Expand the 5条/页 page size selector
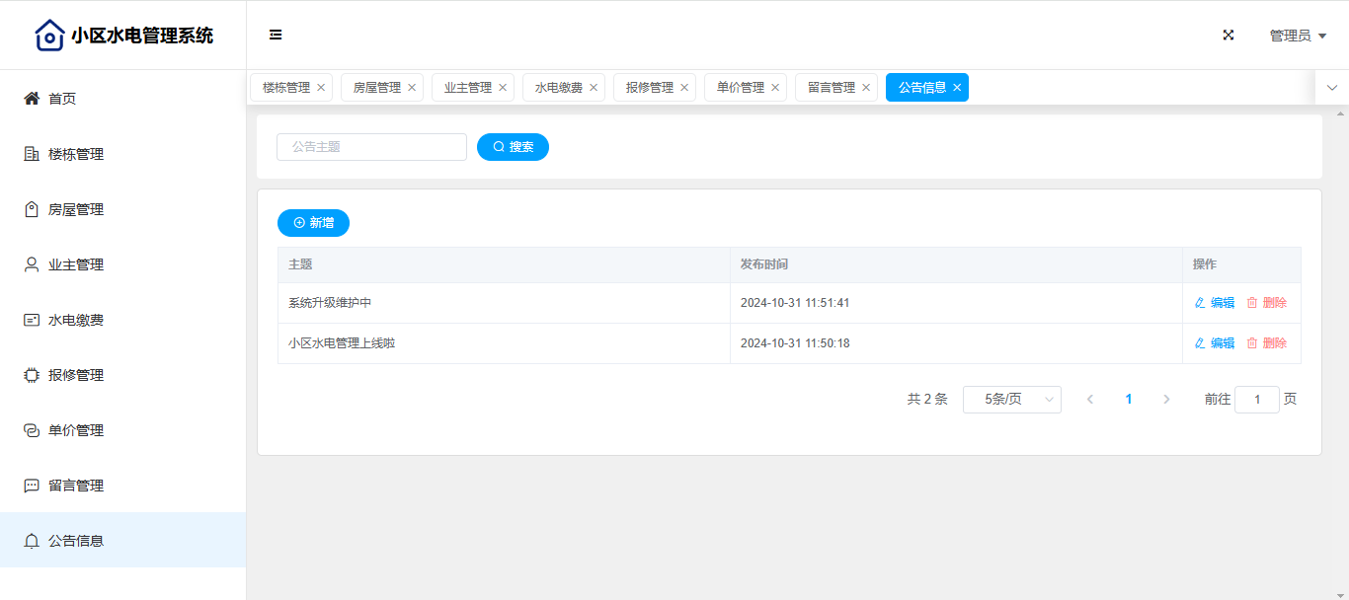 (x=1011, y=400)
